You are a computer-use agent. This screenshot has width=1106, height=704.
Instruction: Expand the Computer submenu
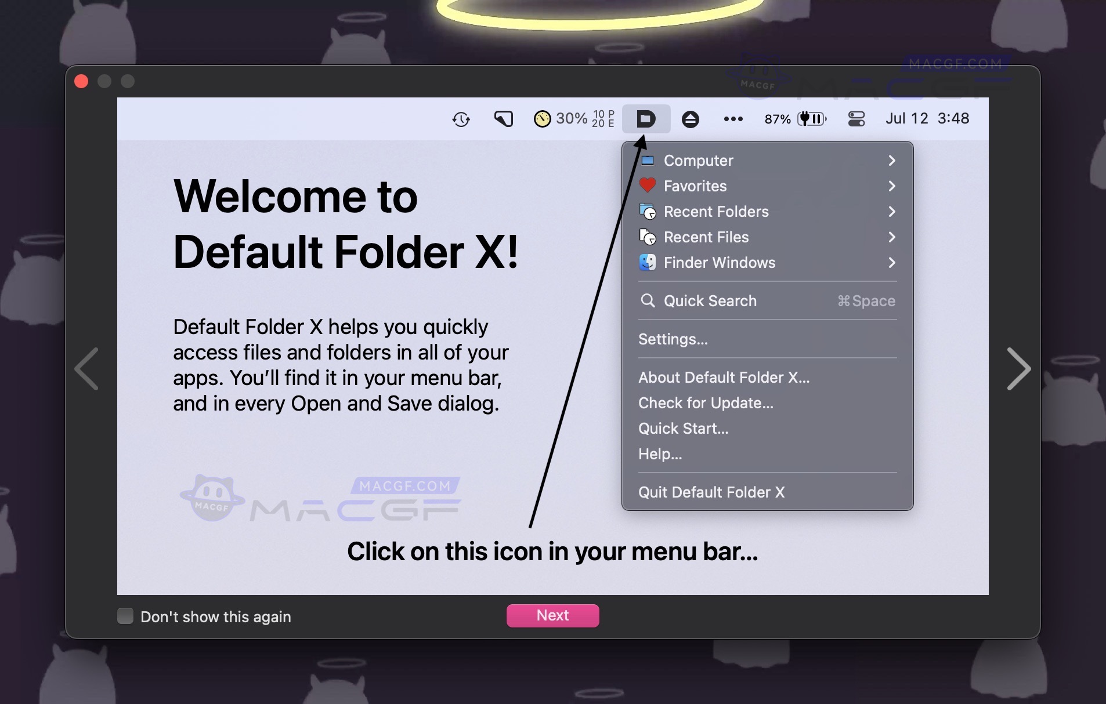pyautogui.click(x=698, y=161)
